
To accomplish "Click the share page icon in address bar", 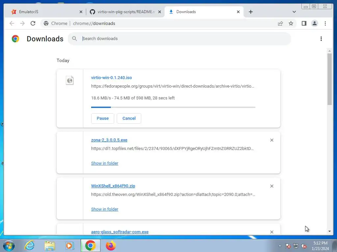I will point(280,23).
